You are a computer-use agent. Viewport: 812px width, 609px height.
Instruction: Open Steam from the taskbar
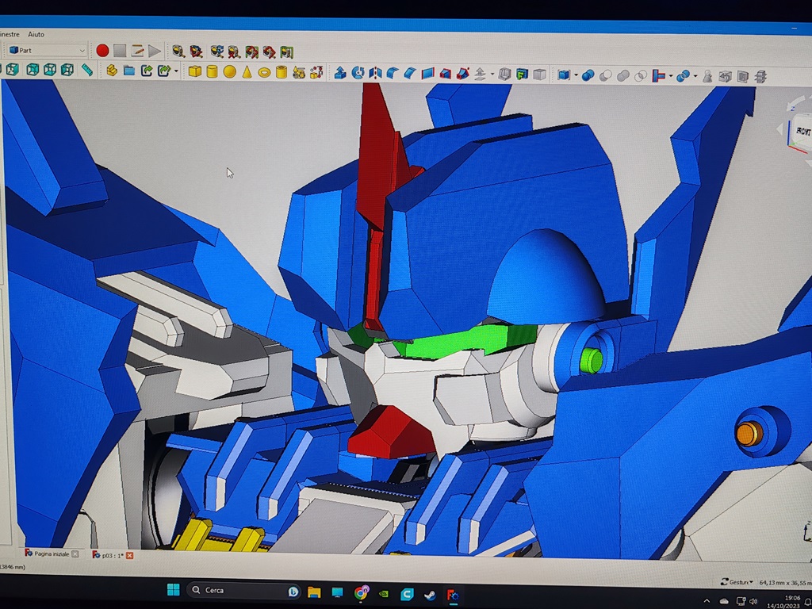[430, 594]
